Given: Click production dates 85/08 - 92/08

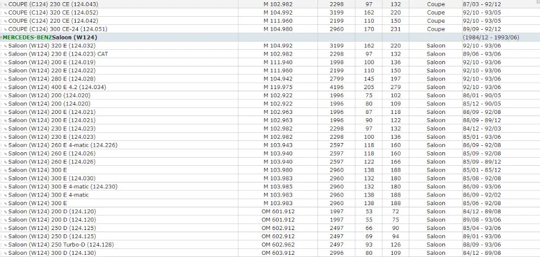Looking at the screenshot, I should pos(482,178).
